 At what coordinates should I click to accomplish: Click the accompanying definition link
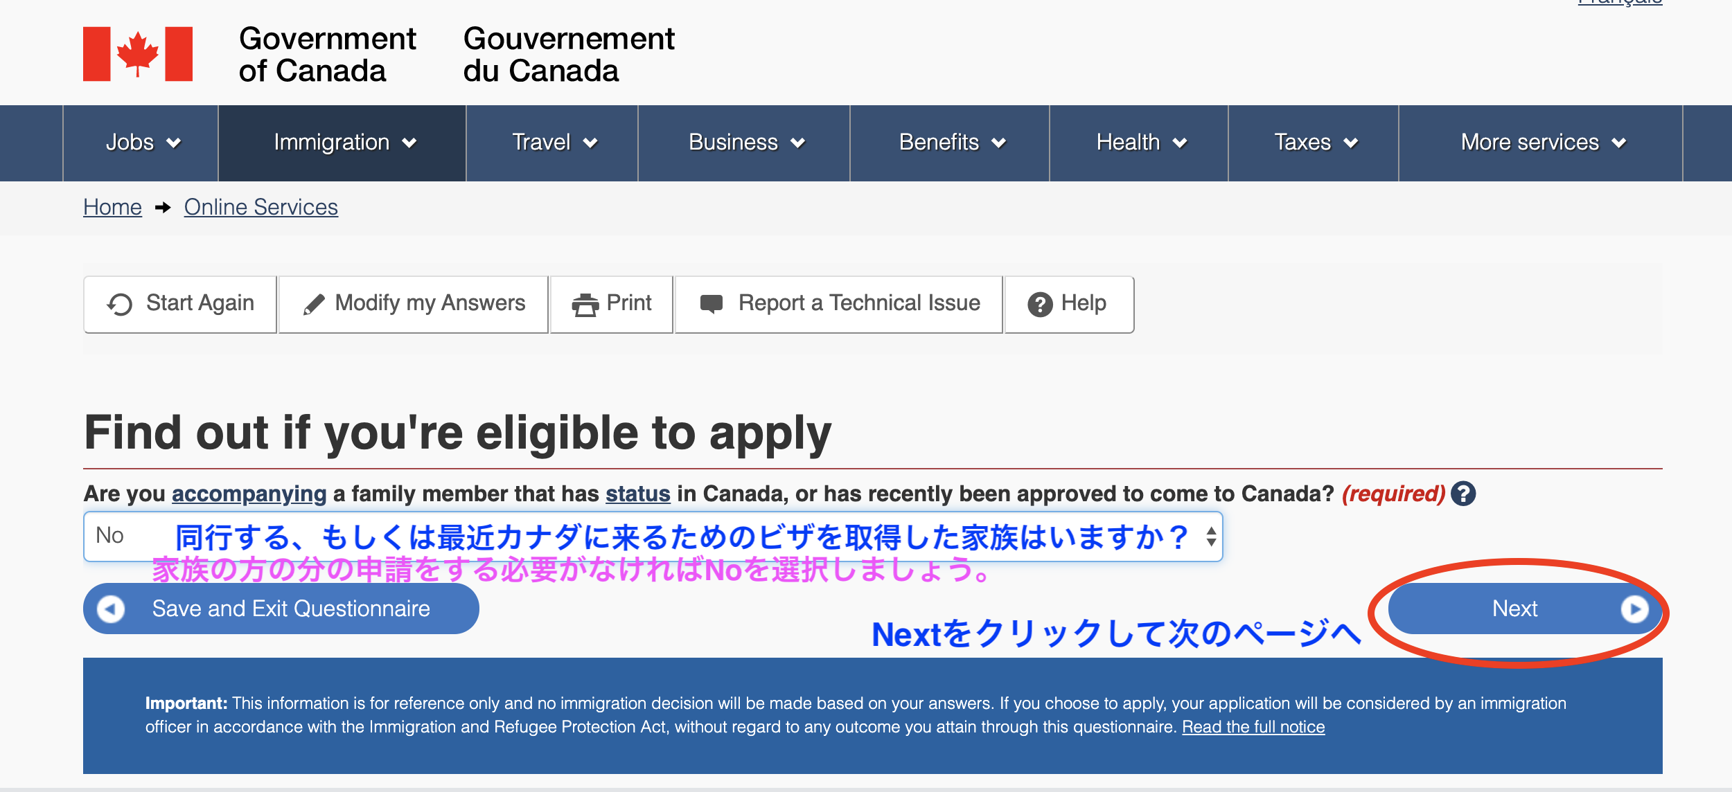(249, 494)
